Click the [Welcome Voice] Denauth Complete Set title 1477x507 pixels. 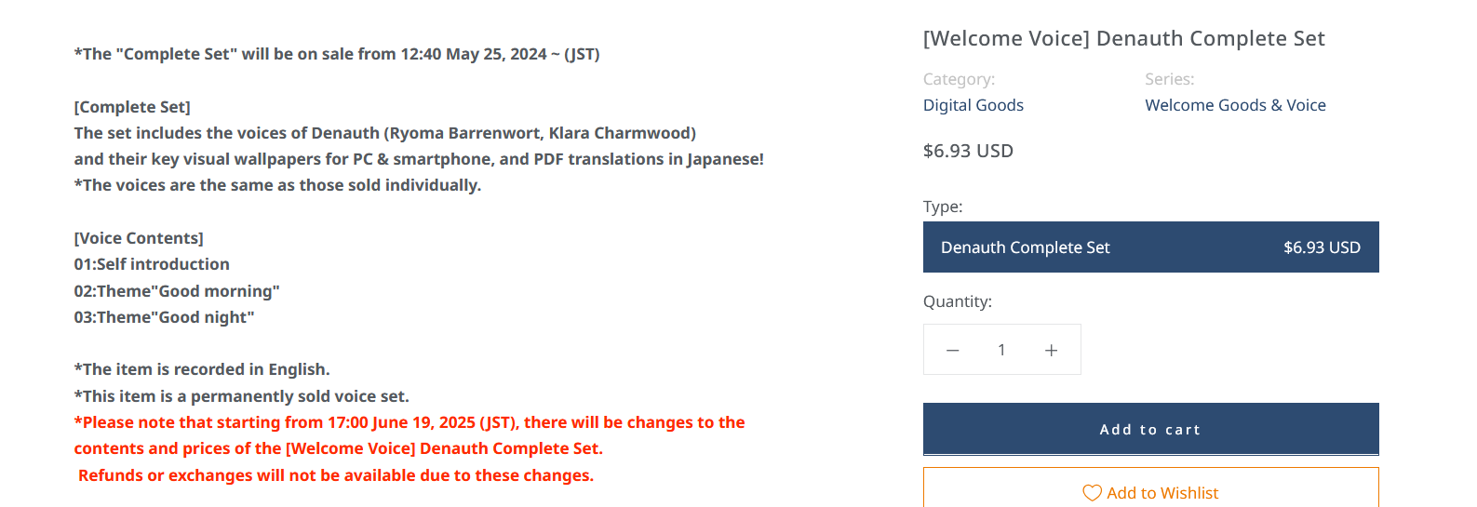coord(1123,38)
